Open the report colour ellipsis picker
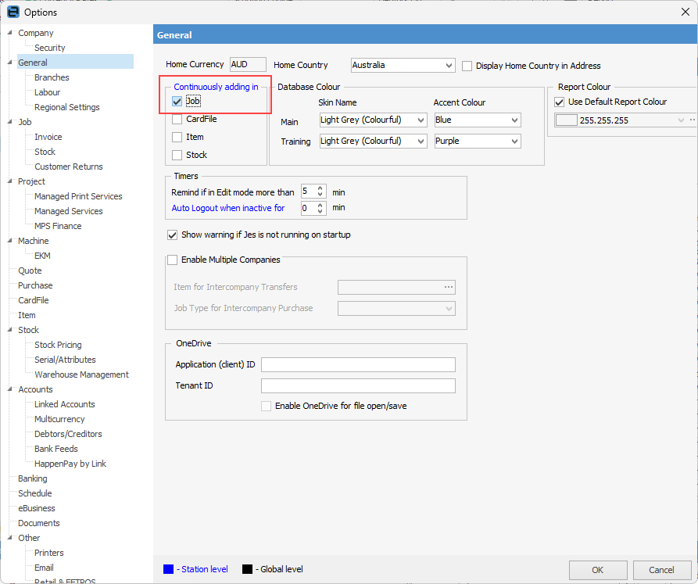This screenshot has height=584, width=698. tap(691, 120)
